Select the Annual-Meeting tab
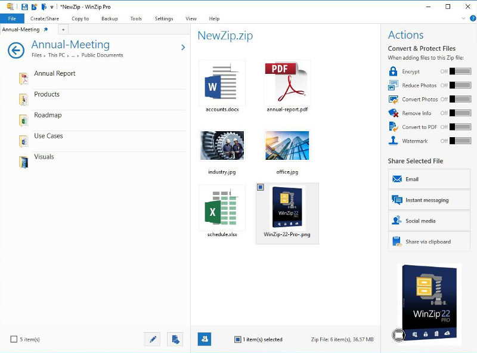 [21, 30]
